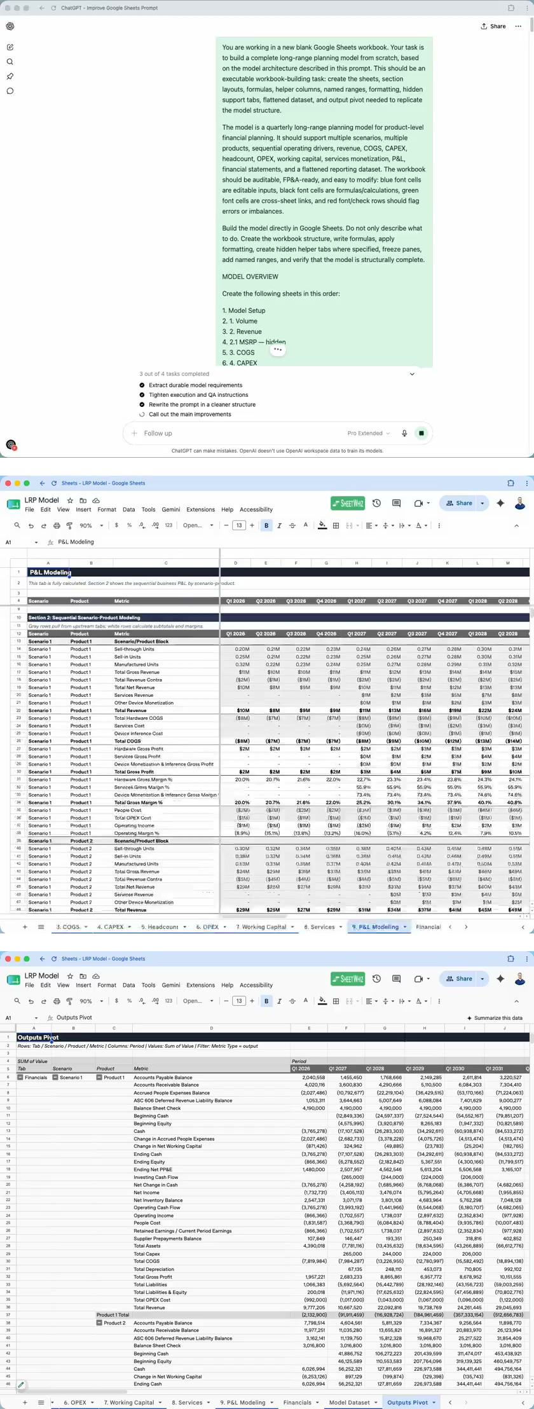Viewport: 534px width, 1409px height.
Task: Open comments icon in P&L Modeling Sheets window
Action: pyautogui.click(x=397, y=503)
